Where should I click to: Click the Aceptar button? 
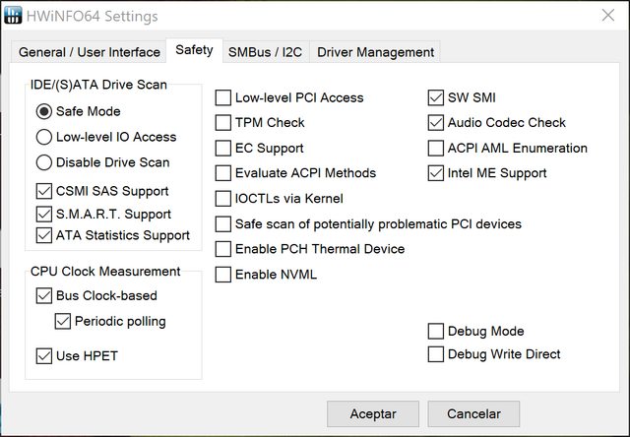[x=373, y=413]
